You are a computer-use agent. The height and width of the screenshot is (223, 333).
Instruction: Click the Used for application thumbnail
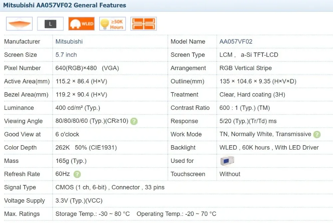(x=227, y=161)
